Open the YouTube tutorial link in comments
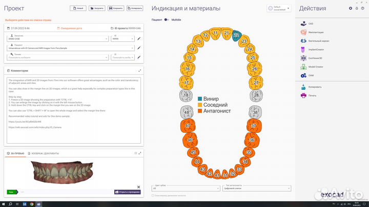This screenshot has width=369, height=207. (x=25, y=122)
